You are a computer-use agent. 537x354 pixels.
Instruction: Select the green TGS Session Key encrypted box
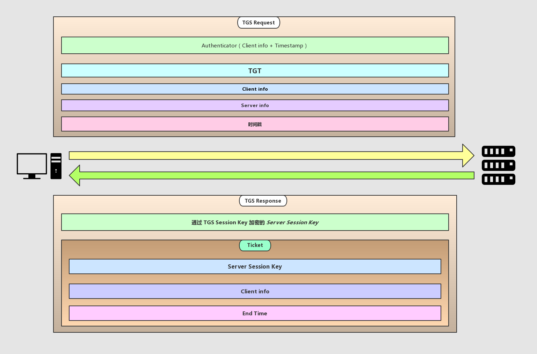tap(255, 223)
